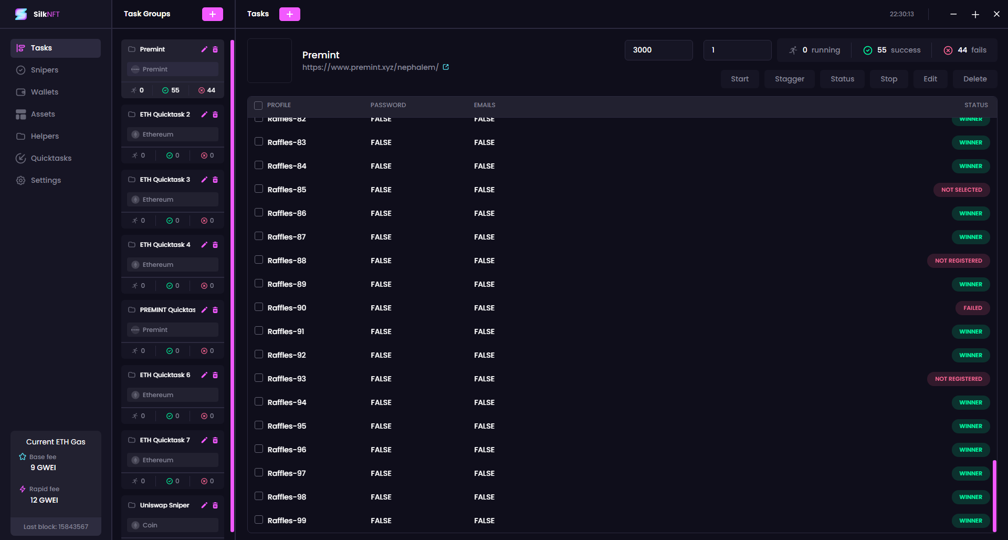The height and width of the screenshot is (540, 1008).
Task: Delete PREMINT Quicktask group
Action: (215, 310)
